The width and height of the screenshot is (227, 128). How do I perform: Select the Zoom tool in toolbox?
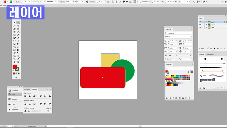(x=18, y=62)
